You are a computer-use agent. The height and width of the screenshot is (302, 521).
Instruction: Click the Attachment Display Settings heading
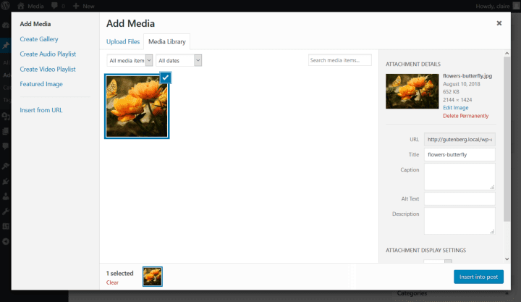click(x=425, y=250)
